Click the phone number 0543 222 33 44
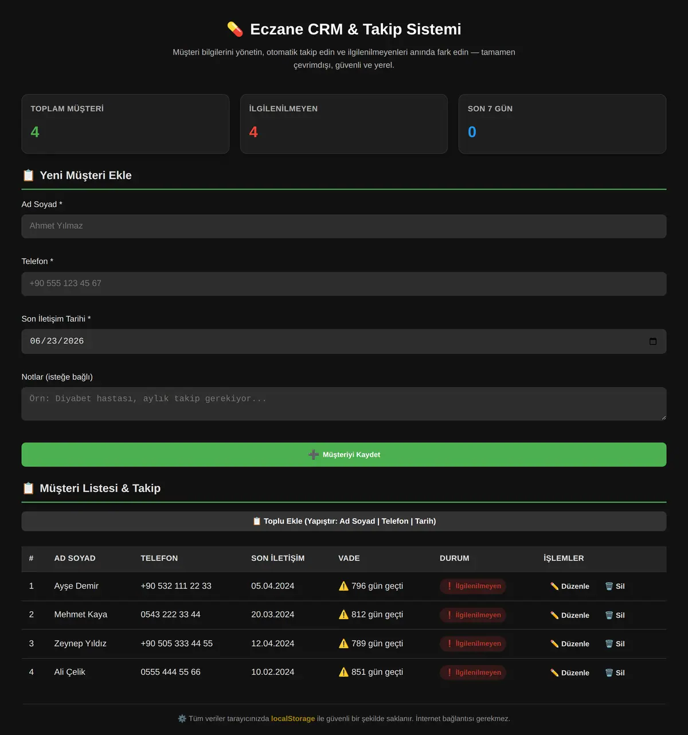Viewport: 688px width, 735px height. coord(170,615)
